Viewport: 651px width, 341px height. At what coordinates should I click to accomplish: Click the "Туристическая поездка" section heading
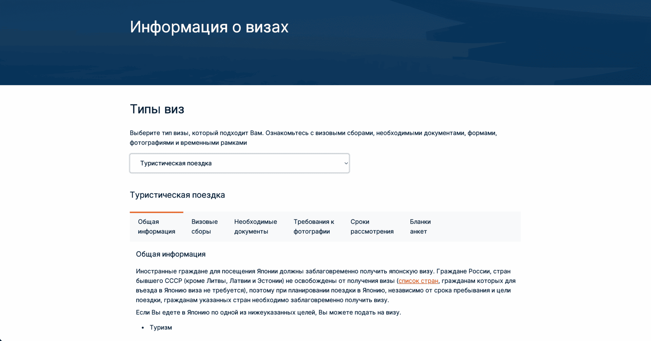[x=177, y=195]
